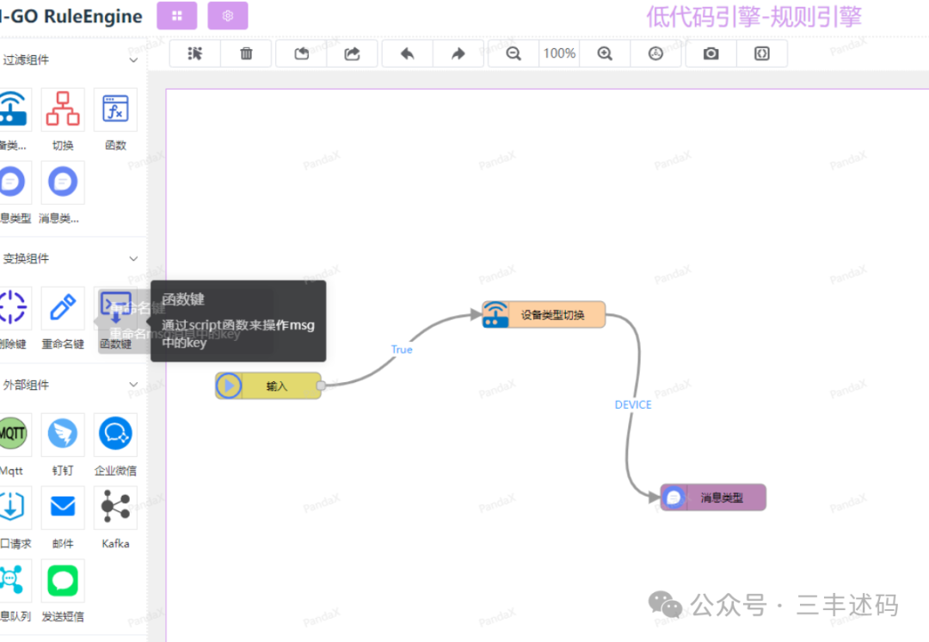929x642 pixels.
Task: Select the 切换 switch component icon
Action: (x=63, y=109)
